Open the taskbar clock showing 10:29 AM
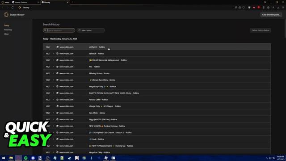This screenshot has height=161, width=286. coord(281,158)
